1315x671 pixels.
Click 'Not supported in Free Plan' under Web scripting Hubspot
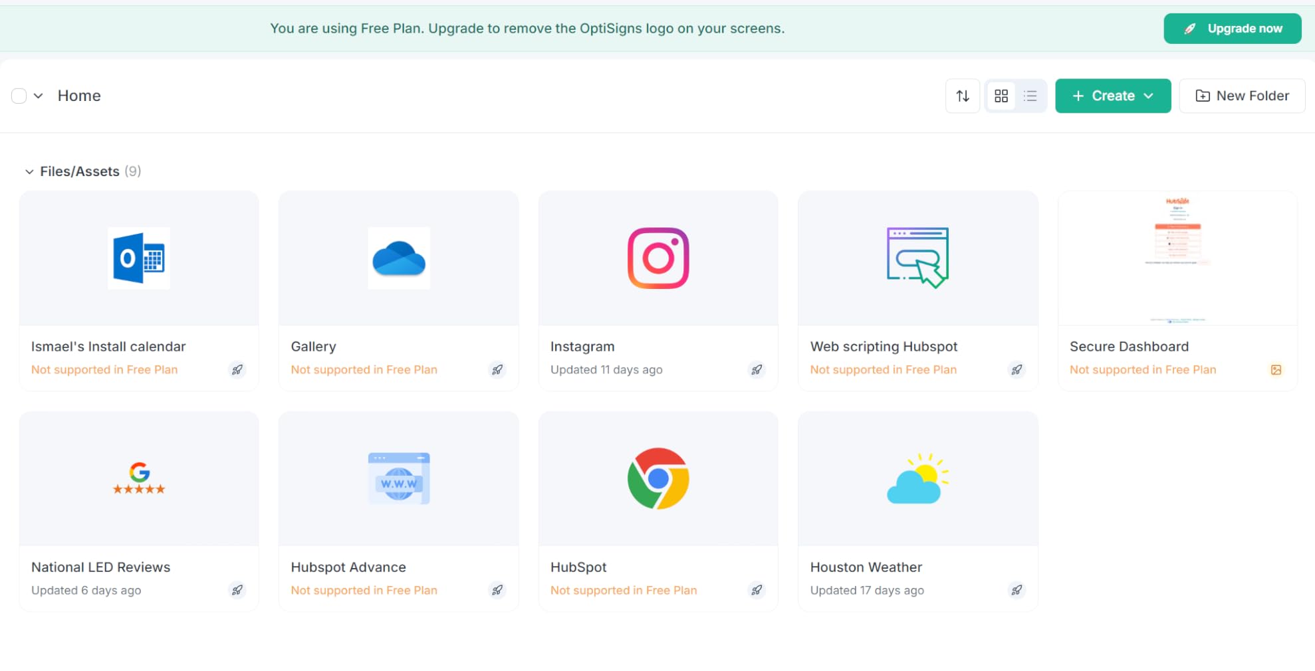pyautogui.click(x=884, y=369)
